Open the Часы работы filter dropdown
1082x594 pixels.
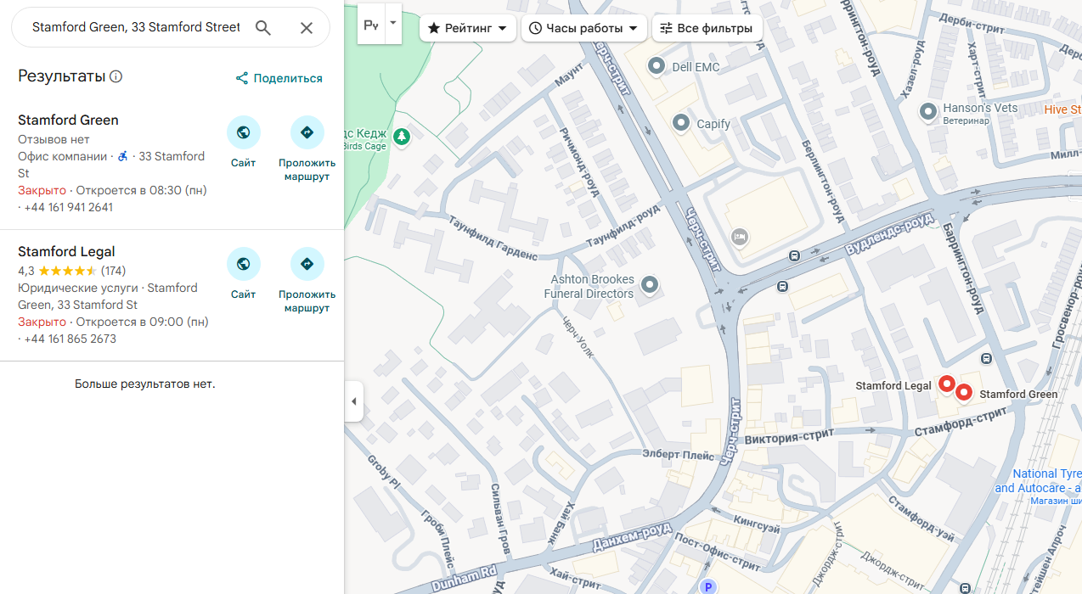point(583,28)
